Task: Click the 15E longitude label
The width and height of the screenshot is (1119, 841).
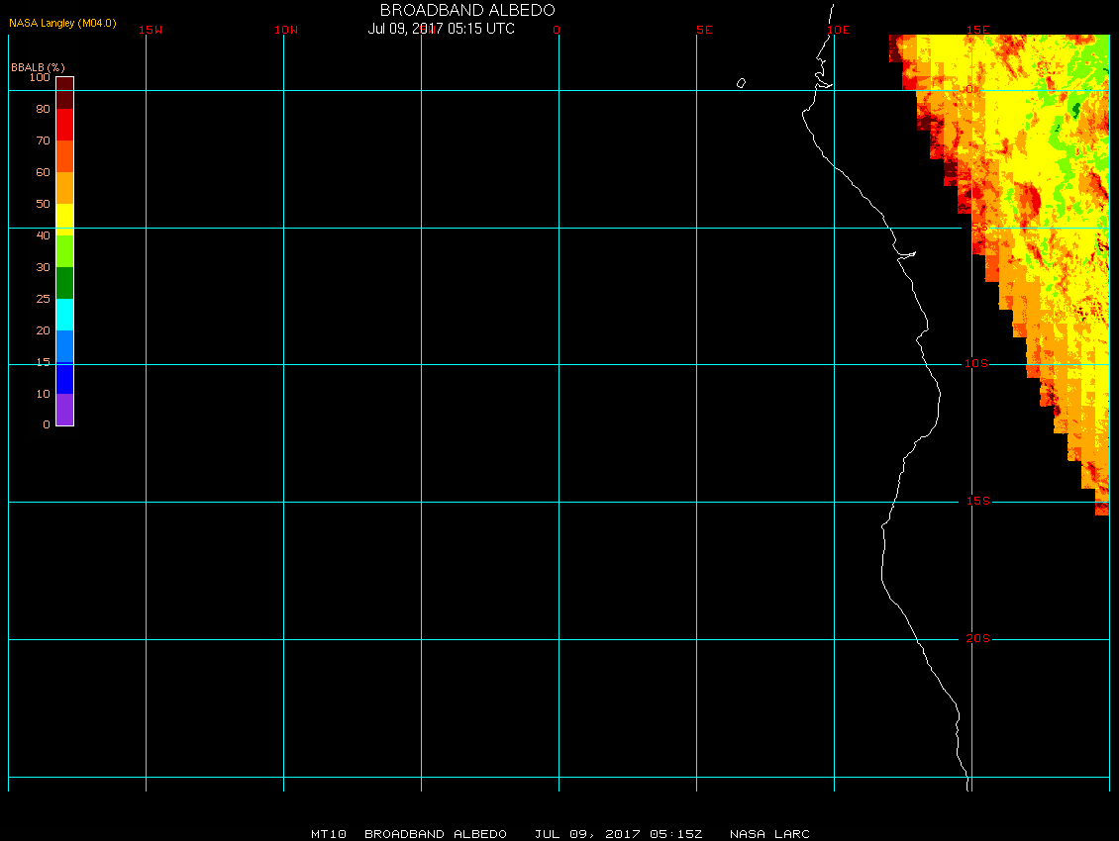Action: 977,30
